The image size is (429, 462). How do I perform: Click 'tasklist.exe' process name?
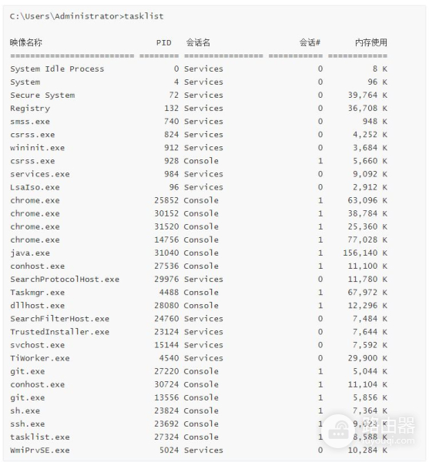pyautogui.click(x=40, y=437)
